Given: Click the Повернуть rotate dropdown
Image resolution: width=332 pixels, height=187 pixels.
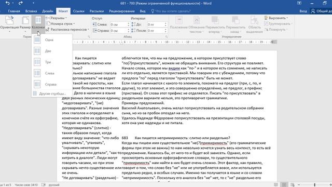Looking at the screenshot, I should click(276, 30).
